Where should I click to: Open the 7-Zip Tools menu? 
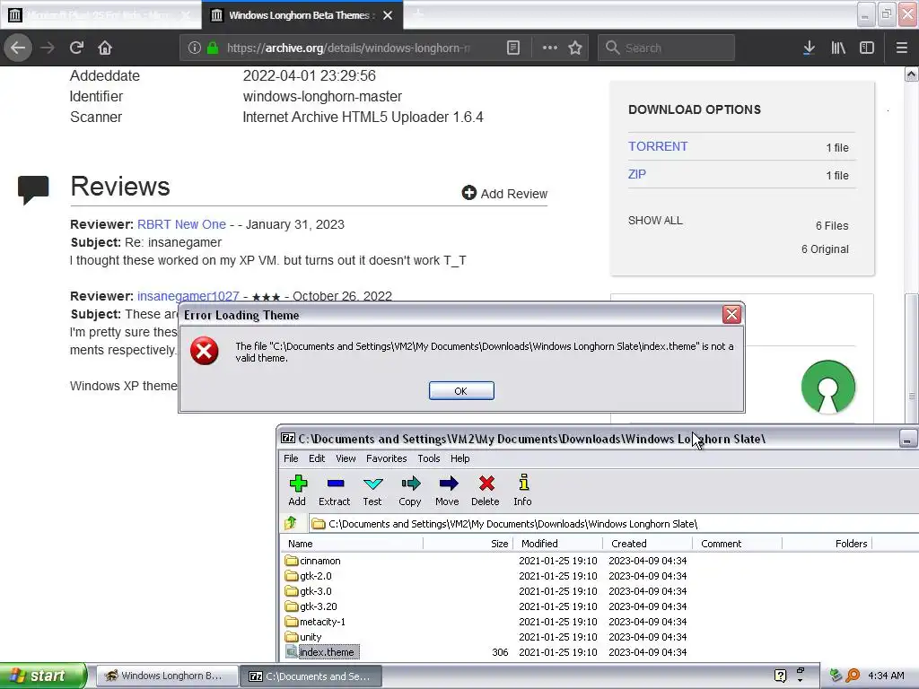428,458
